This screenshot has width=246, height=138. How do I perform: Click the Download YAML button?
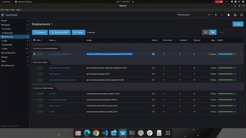point(60,32)
